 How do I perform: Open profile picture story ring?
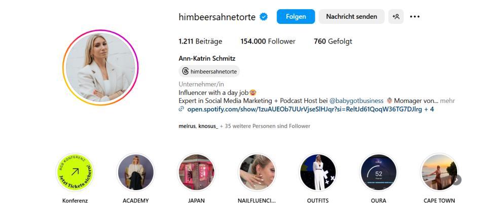(101, 67)
